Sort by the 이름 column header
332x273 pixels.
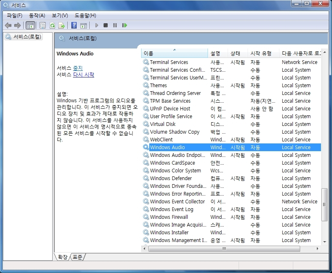[175, 53]
